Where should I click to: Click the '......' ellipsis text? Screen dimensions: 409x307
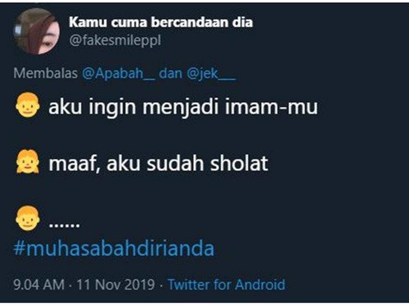pyautogui.click(x=64, y=225)
